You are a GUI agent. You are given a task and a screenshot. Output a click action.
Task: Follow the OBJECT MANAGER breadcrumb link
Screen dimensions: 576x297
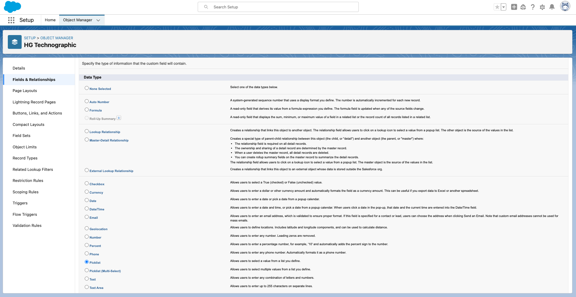tap(57, 38)
